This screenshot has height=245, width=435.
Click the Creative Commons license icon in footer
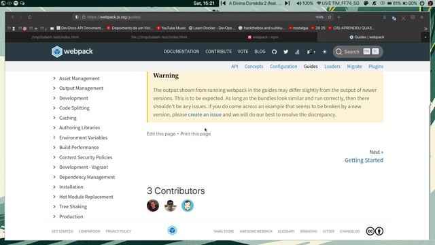375,231
